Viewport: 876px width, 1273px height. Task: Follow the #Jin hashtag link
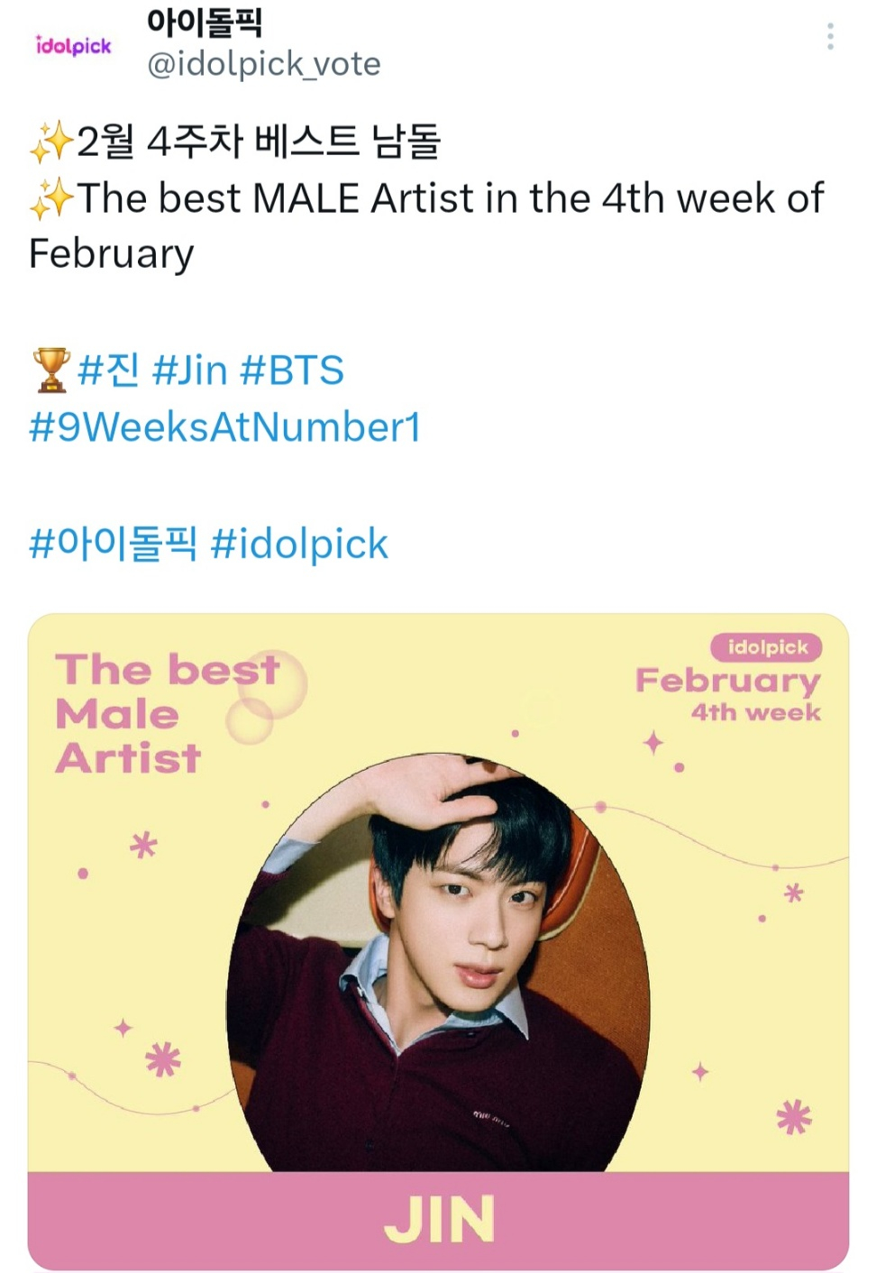(189, 371)
